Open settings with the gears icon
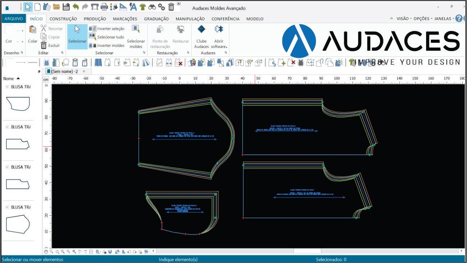Image resolution: width=467 pixels, height=263 pixels. click(x=161, y=7)
